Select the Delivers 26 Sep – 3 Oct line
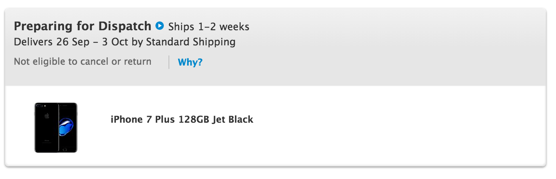The width and height of the screenshot is (556, 179). [125, 42]
